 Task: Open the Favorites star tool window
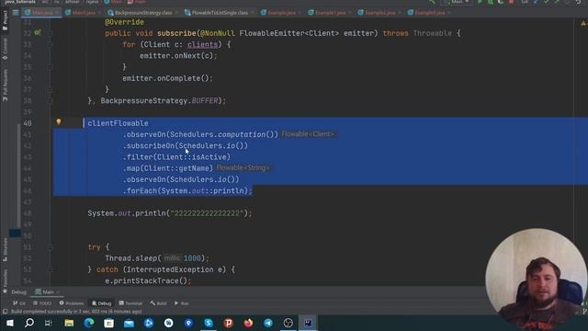[5, 282]
